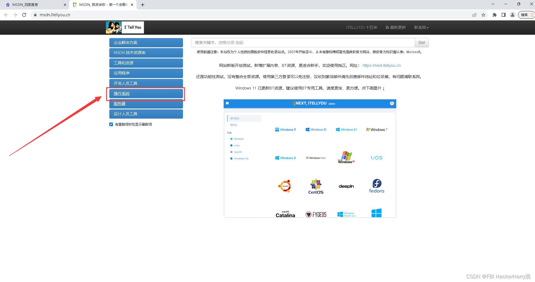Click the macOS Catalina logo in preview
Viewport: 535px width, 282px height.
(285, 214)
